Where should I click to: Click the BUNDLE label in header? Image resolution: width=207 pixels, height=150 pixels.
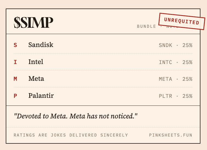coord(146,26)
